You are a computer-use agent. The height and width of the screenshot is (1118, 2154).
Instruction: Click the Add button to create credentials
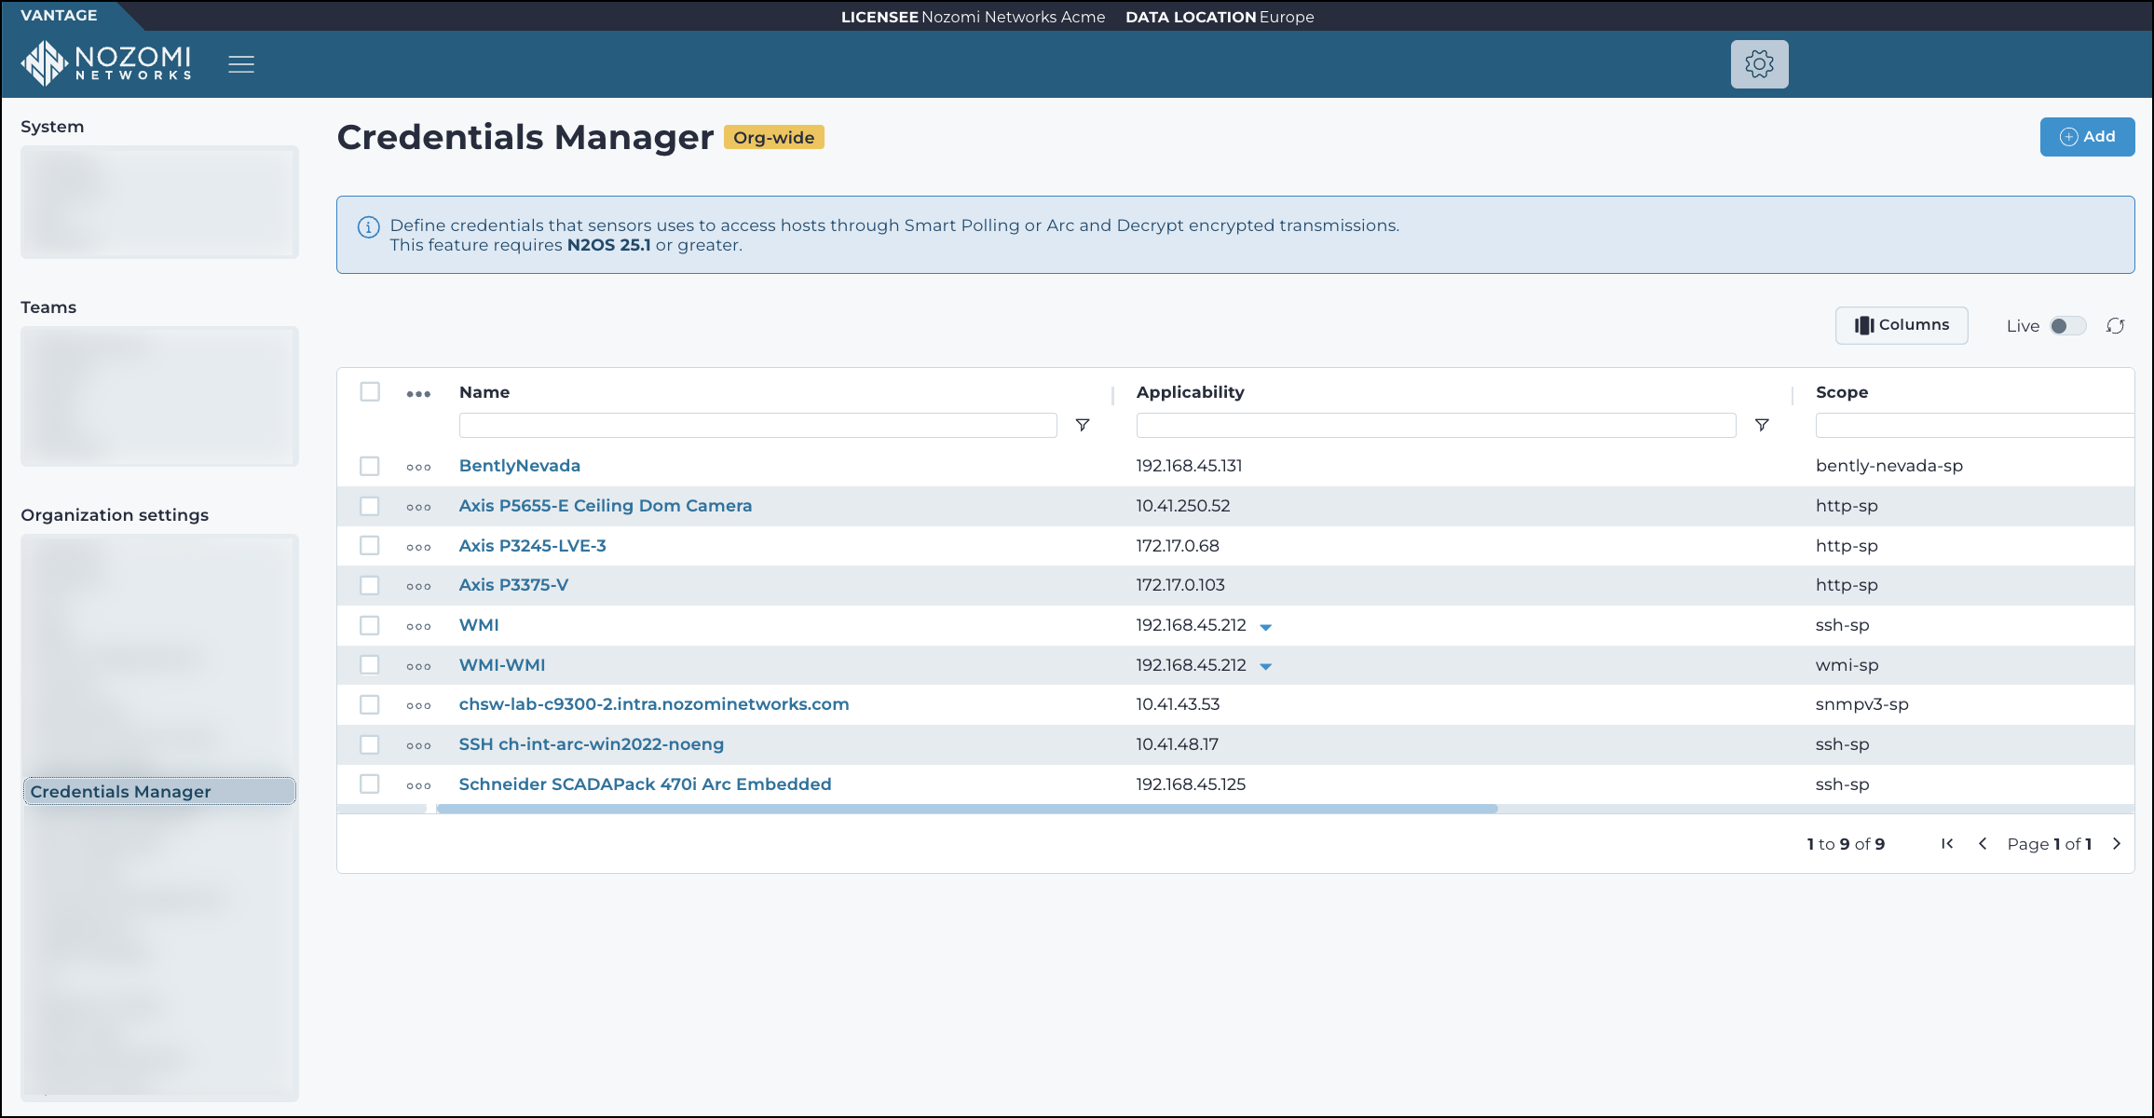pos(2087,136)
